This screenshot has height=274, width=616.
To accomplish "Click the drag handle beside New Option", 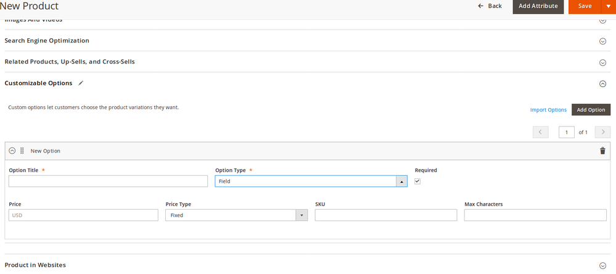I will 22,151.
